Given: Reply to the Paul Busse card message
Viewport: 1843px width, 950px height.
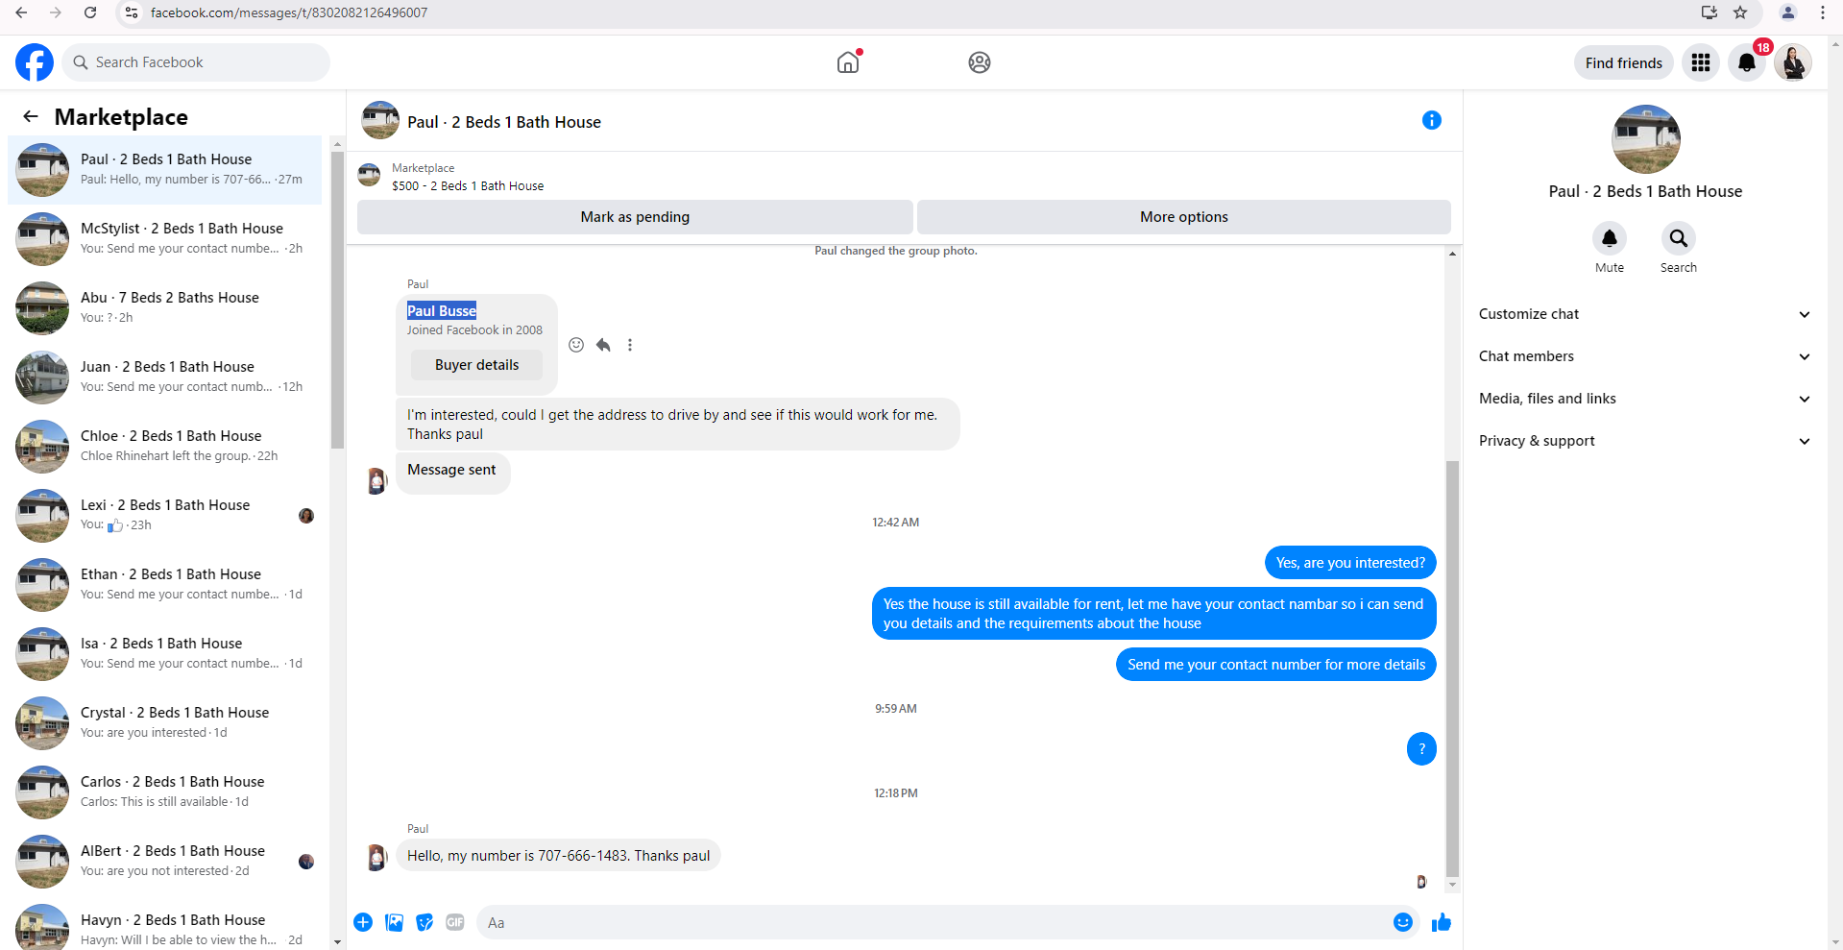Looking at the screenshot, I should coord(603,345).
